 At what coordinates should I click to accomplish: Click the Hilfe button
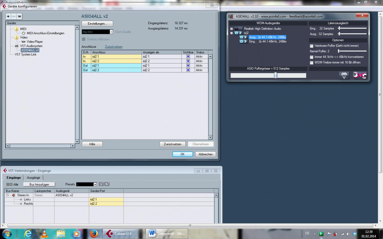92,144
